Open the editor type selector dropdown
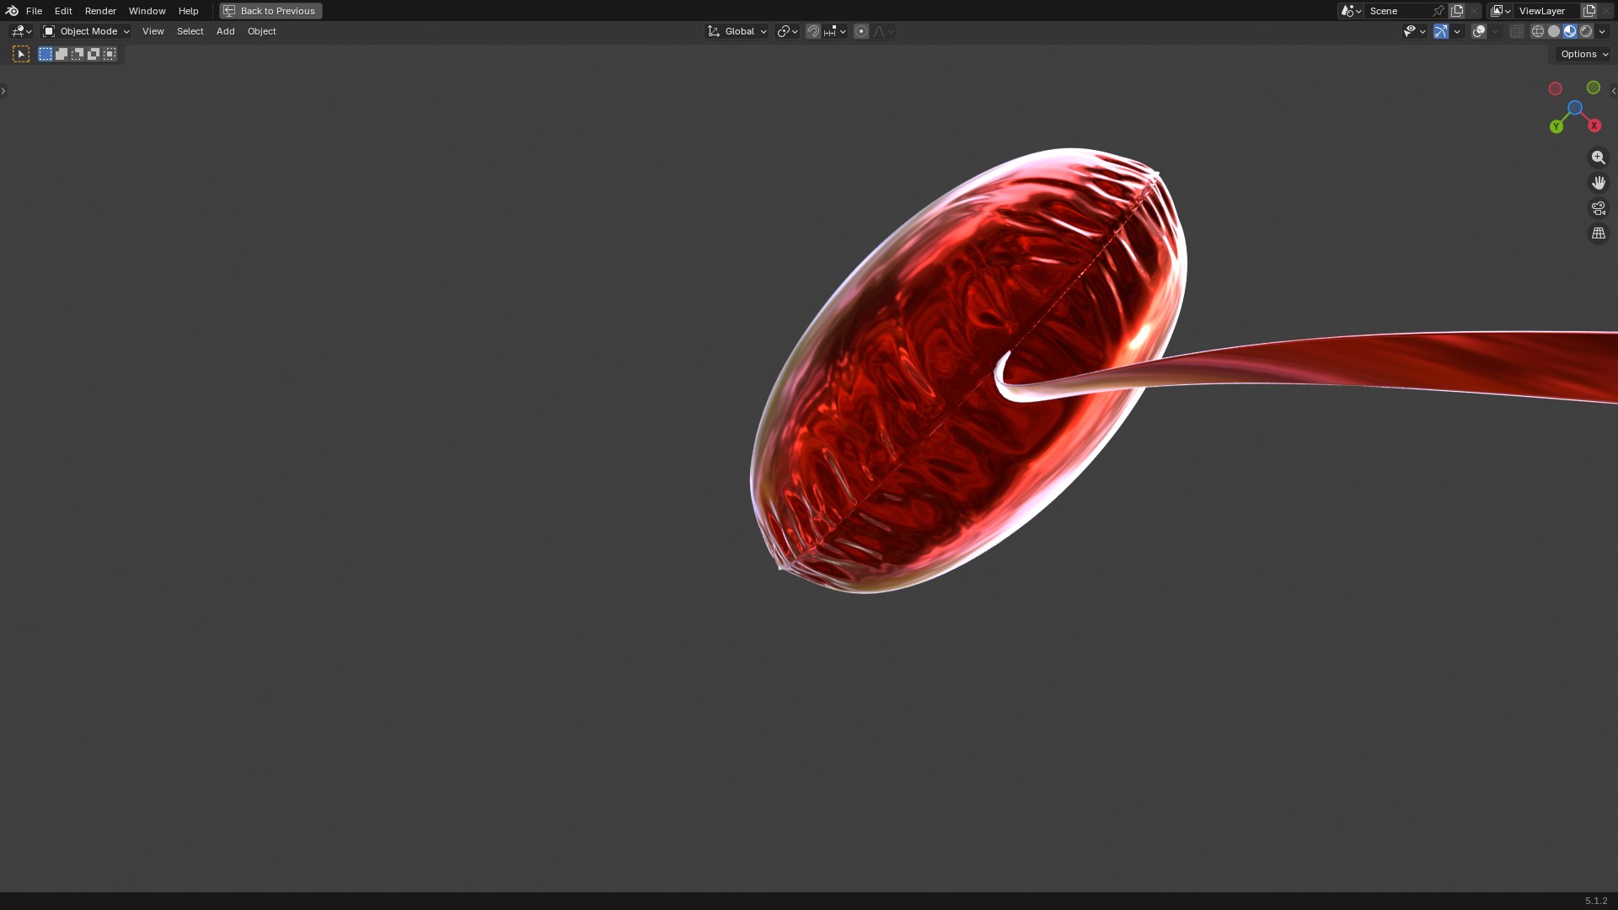 point(21,31)
